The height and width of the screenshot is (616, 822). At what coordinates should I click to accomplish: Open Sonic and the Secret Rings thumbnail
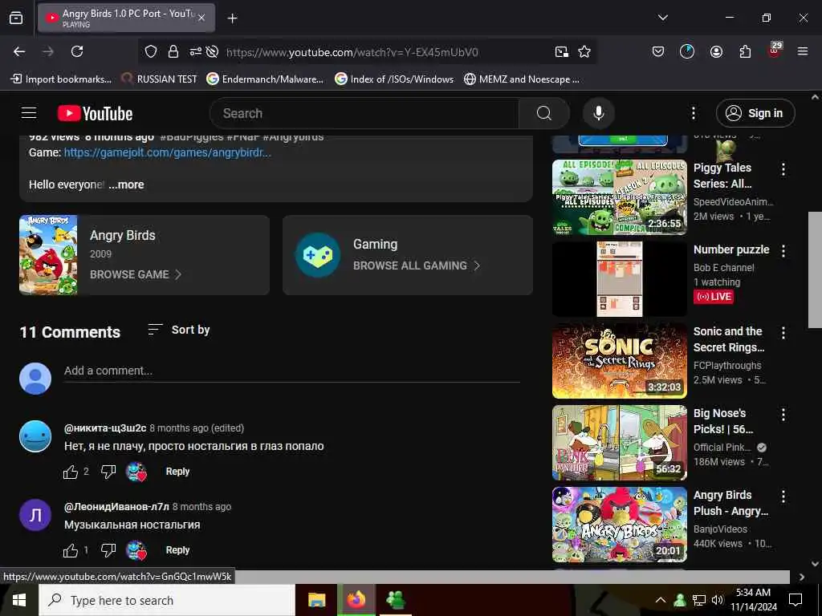pyautogui.click(x=619, y=360)
